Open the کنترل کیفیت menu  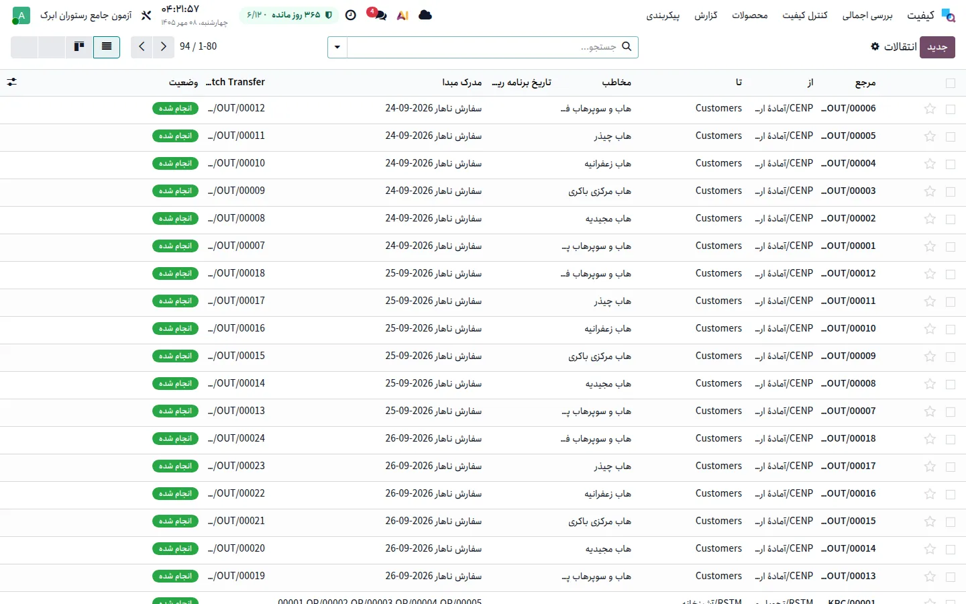[x=805, y=15]
